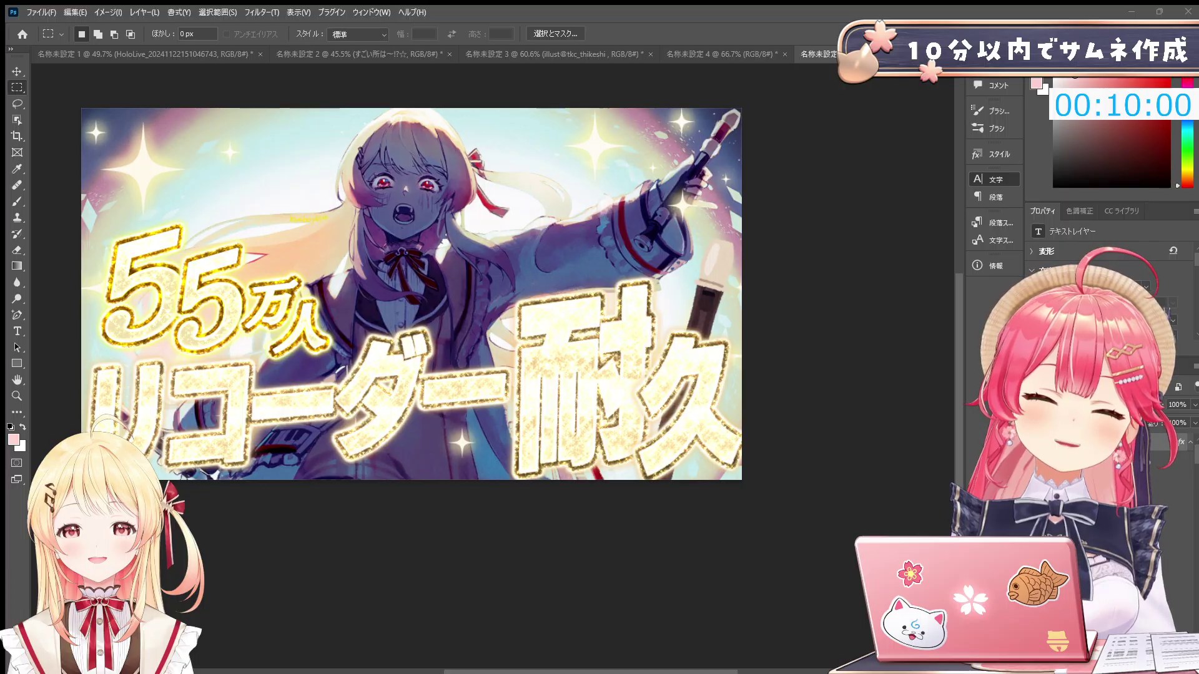Select the Pen tool
This screenshot has height=674, width=1199.
coord(17,315)
